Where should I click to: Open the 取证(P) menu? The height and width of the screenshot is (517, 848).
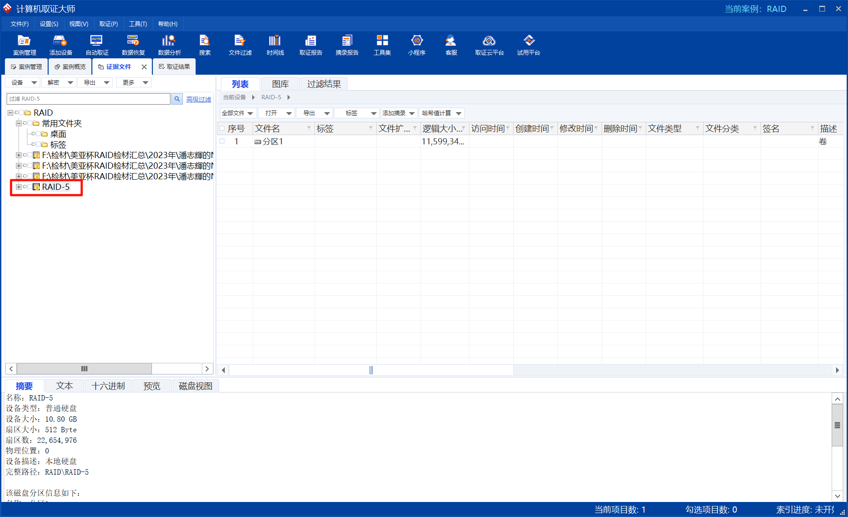pyautogui.click(x=108, y=24)
